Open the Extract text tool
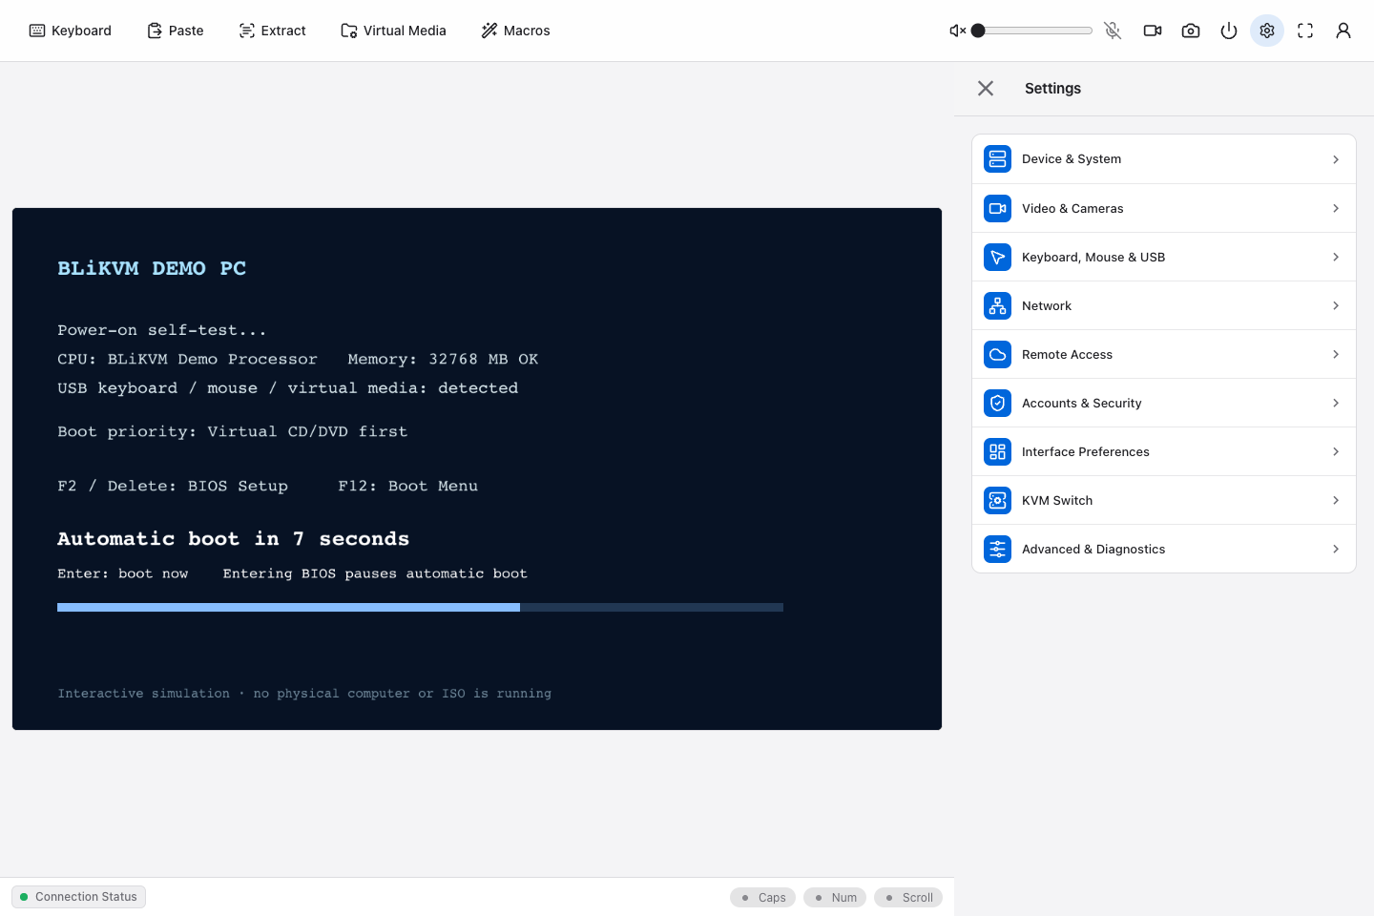 [273, 31]
